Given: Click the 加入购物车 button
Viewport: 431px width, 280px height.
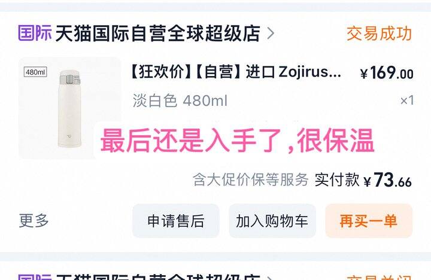Looking at the screenshot, I should tap(272, 221).
